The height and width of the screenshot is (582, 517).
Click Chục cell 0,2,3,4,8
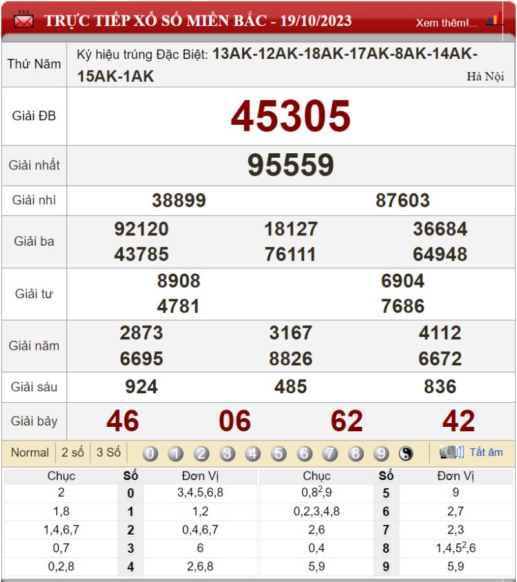pos(317,511)
